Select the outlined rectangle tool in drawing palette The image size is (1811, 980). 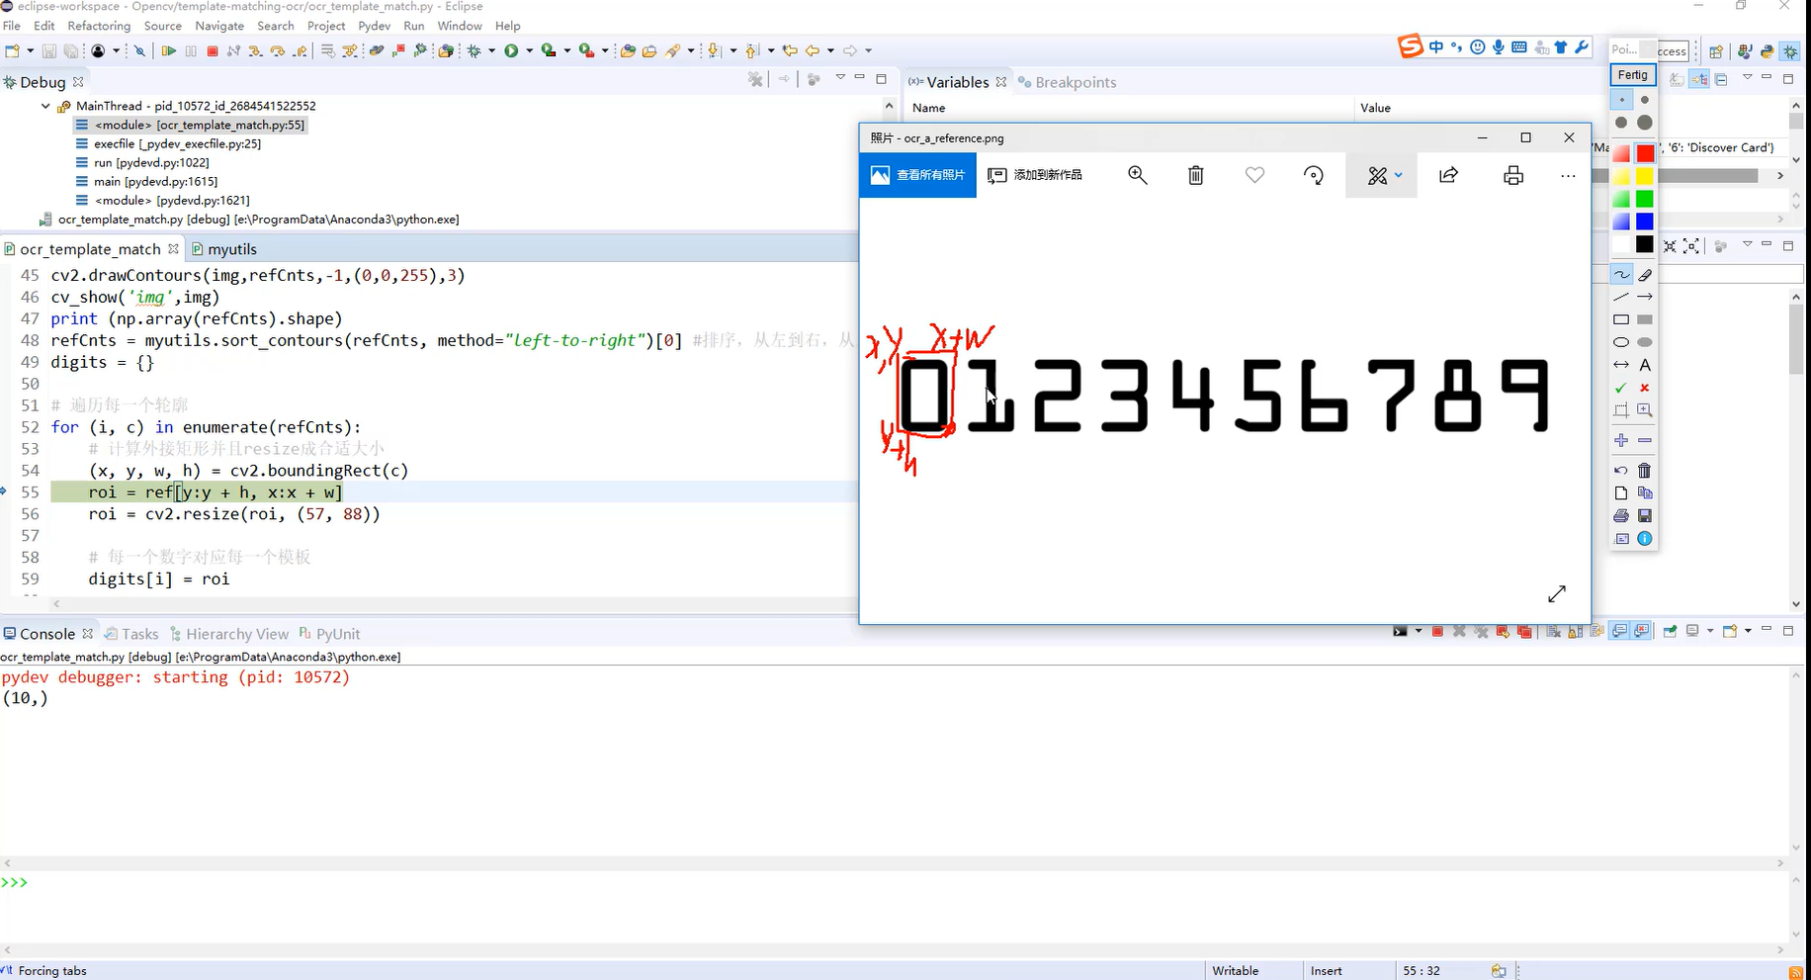(1621, 319)
